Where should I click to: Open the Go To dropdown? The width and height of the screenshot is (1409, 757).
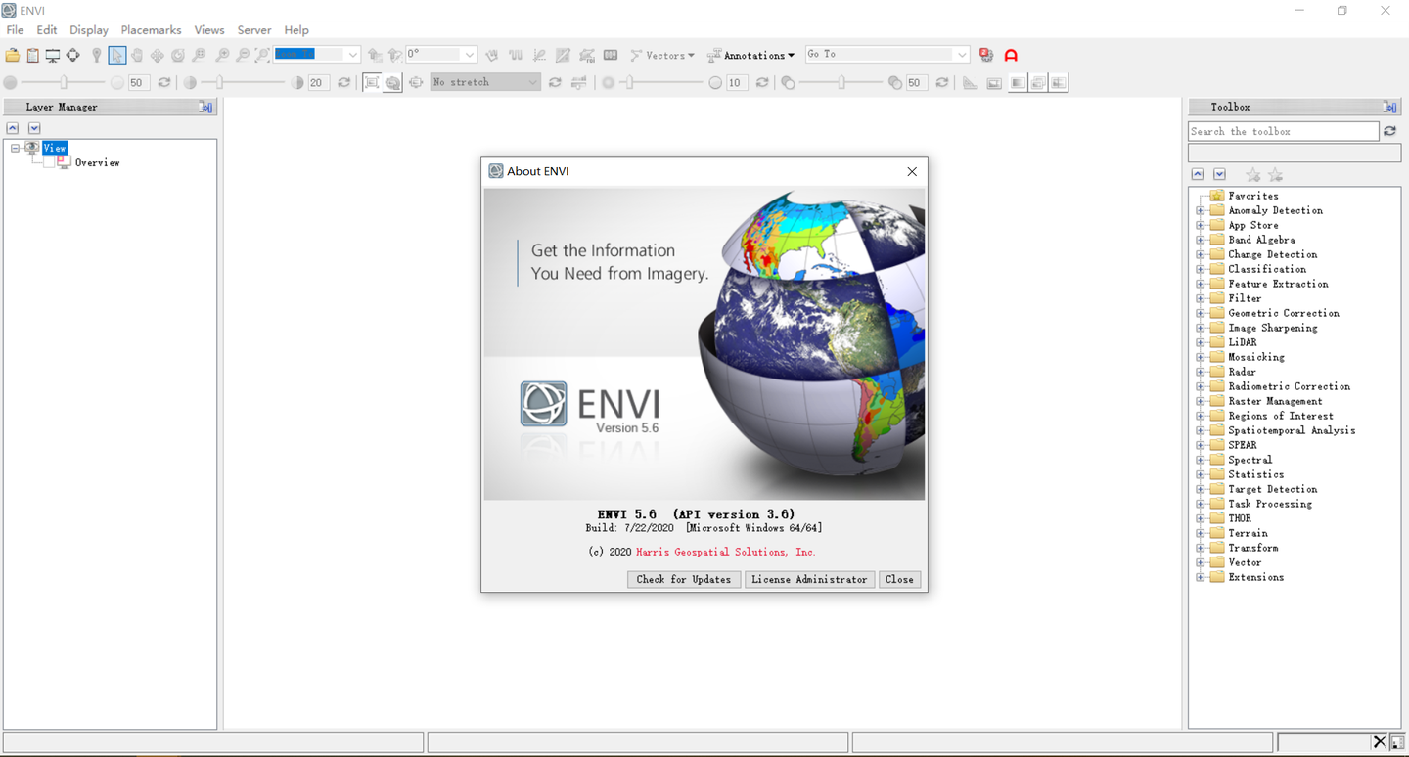click(x=886, y=54)
